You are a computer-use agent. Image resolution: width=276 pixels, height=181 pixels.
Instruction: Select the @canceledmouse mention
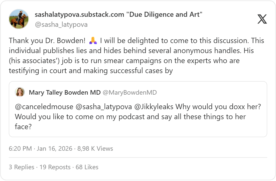coord(44,107)
